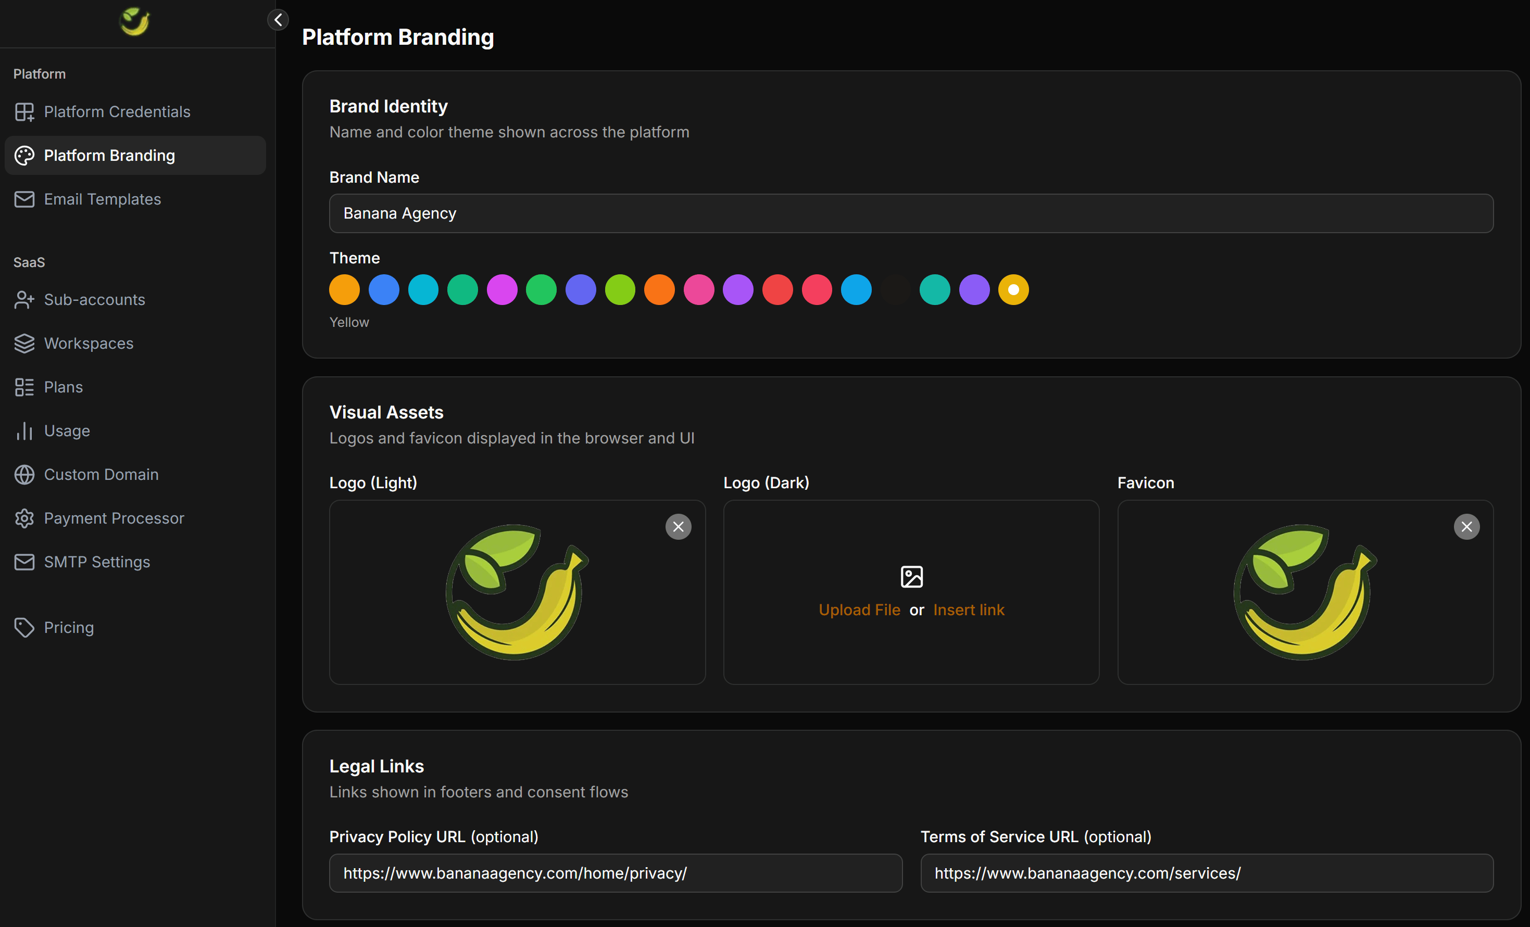Edit the Terms of Service URL field
The image size is (1530, 927).
[x=1207, y=873]
